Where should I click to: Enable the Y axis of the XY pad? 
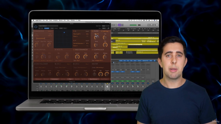tap(74, 41)
